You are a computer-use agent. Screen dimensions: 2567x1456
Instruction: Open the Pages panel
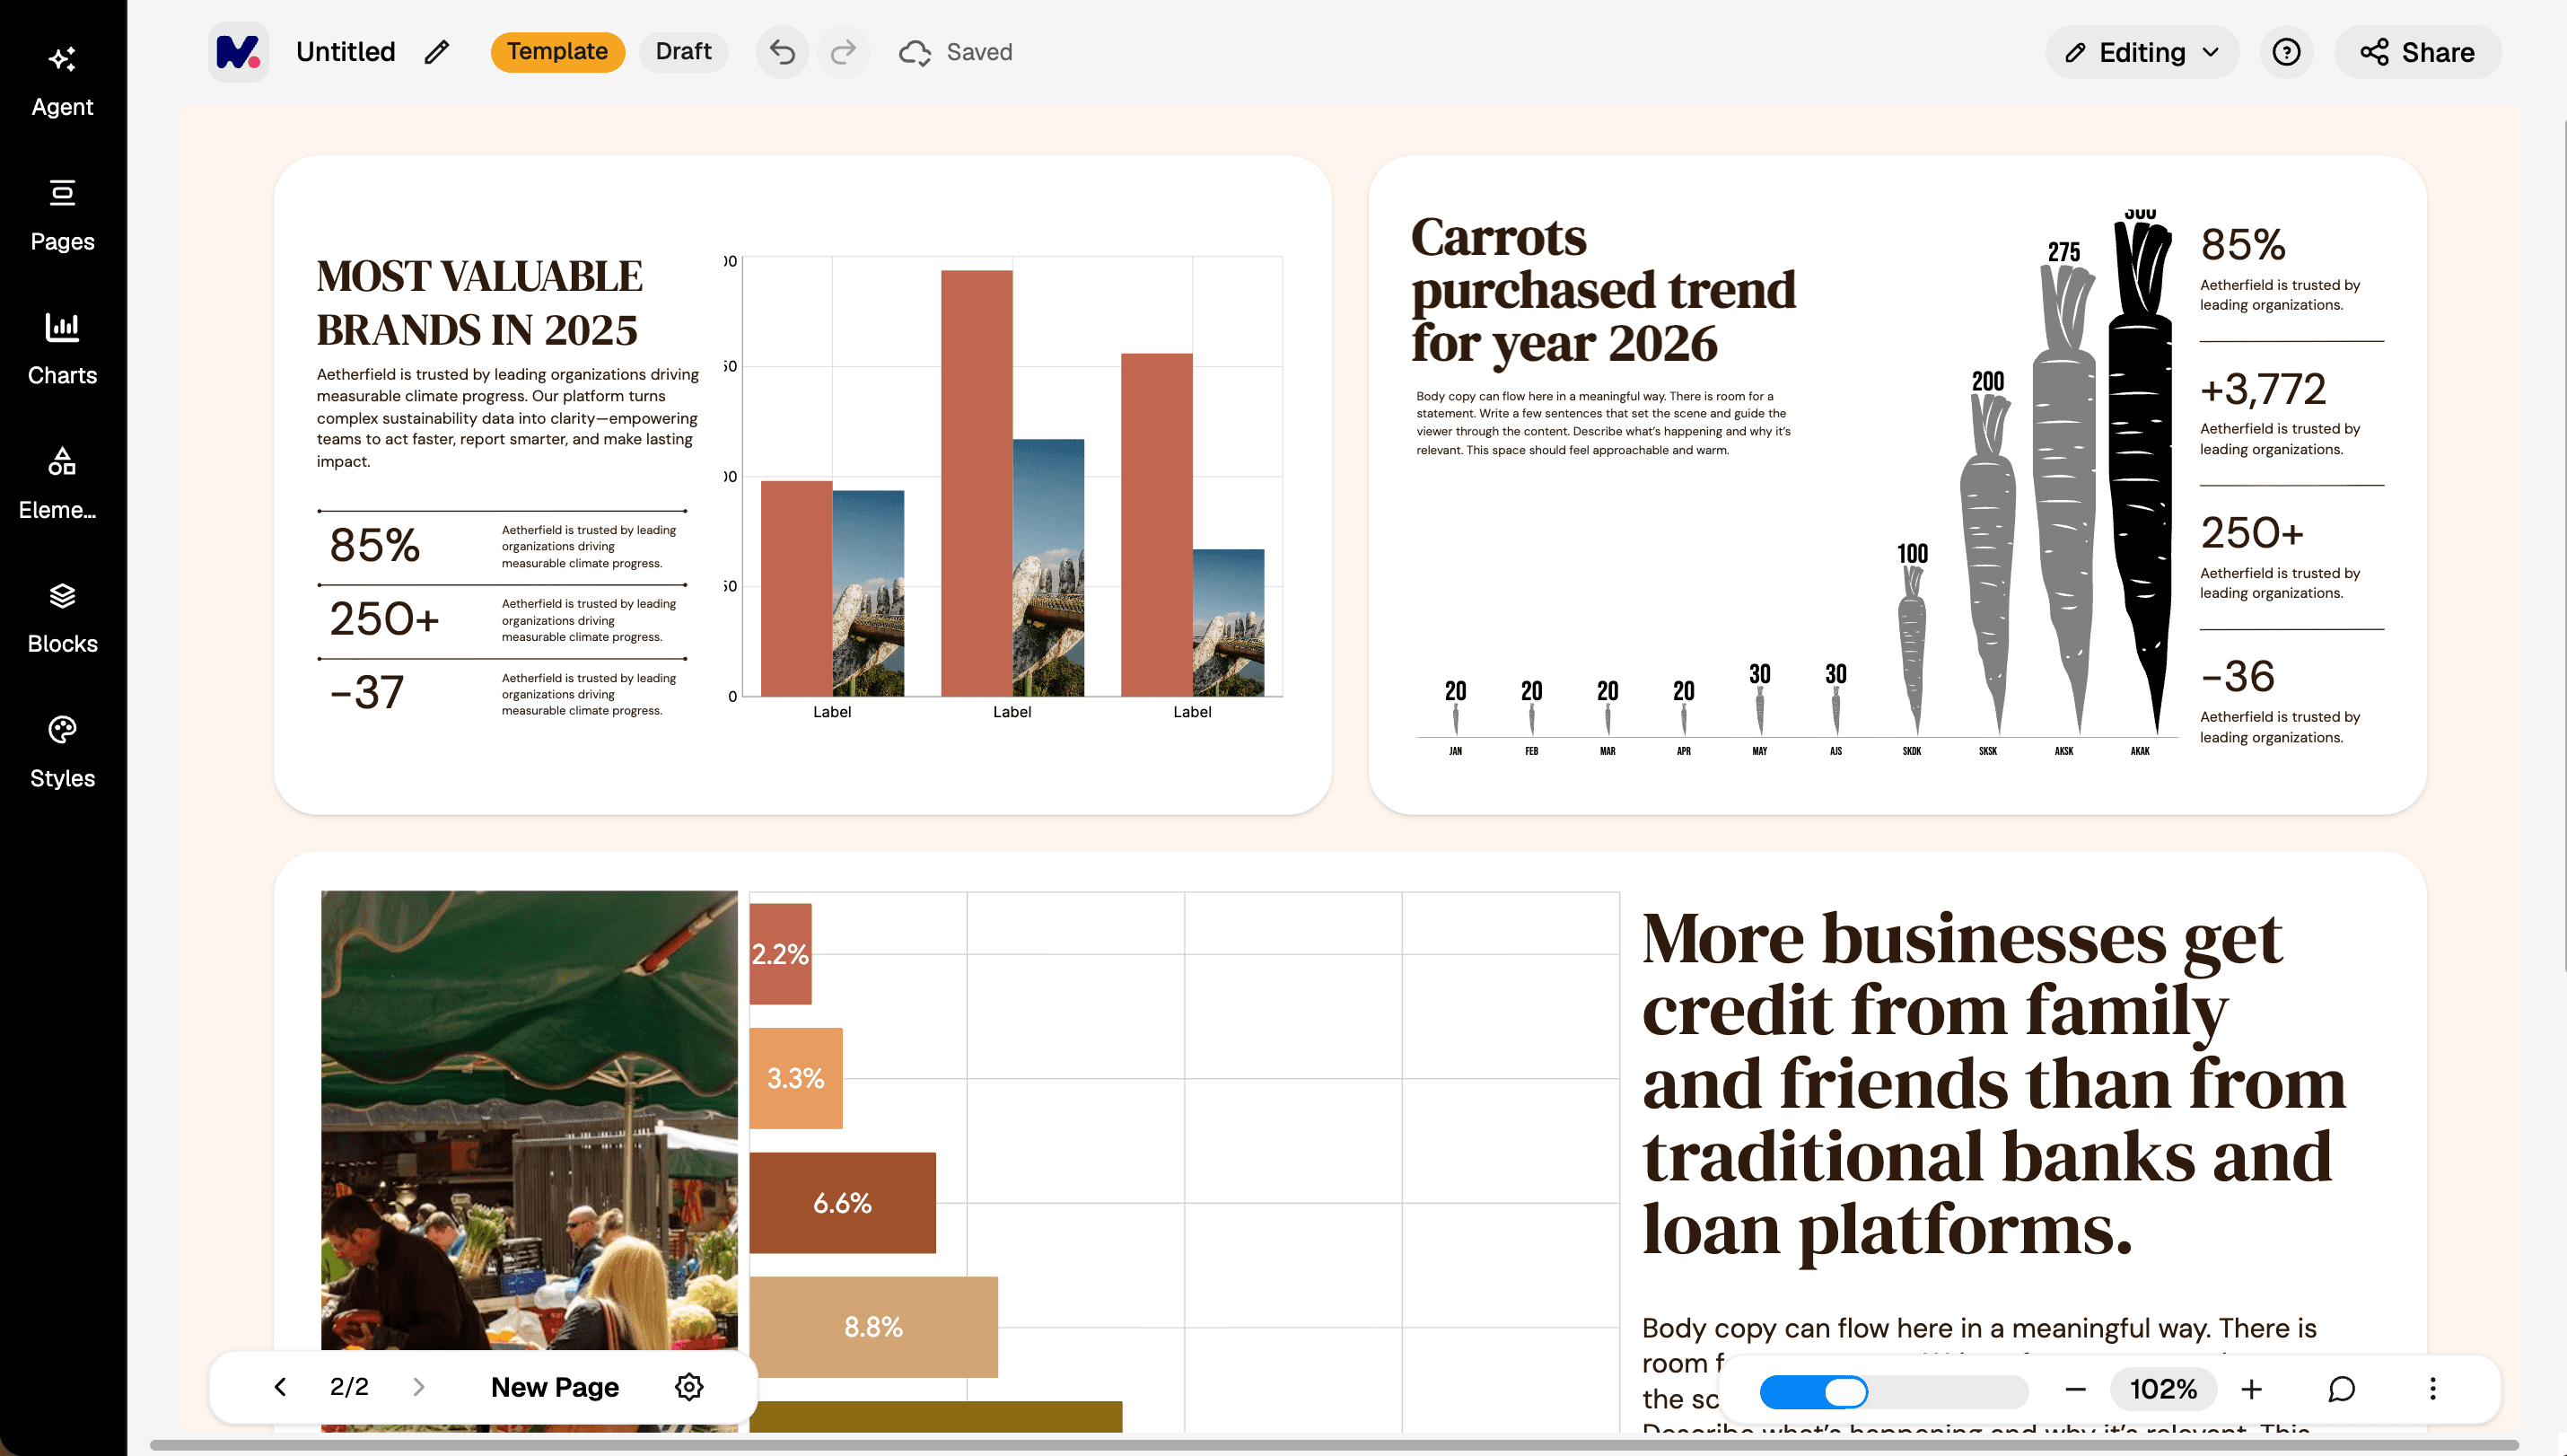point(62,215)
